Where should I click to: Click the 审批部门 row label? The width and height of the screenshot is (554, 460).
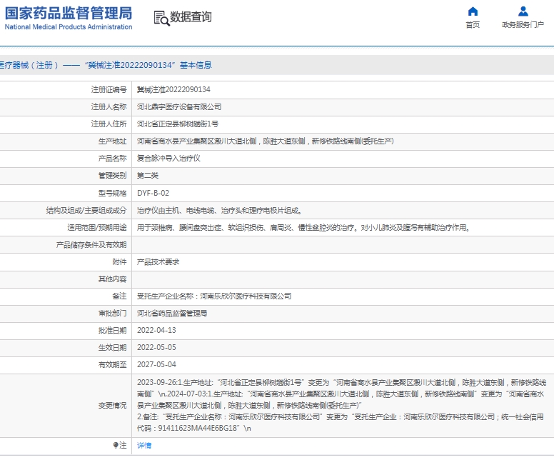point(112,314)
